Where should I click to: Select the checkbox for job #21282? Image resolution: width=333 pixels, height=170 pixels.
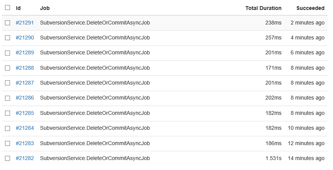point(7,158)
